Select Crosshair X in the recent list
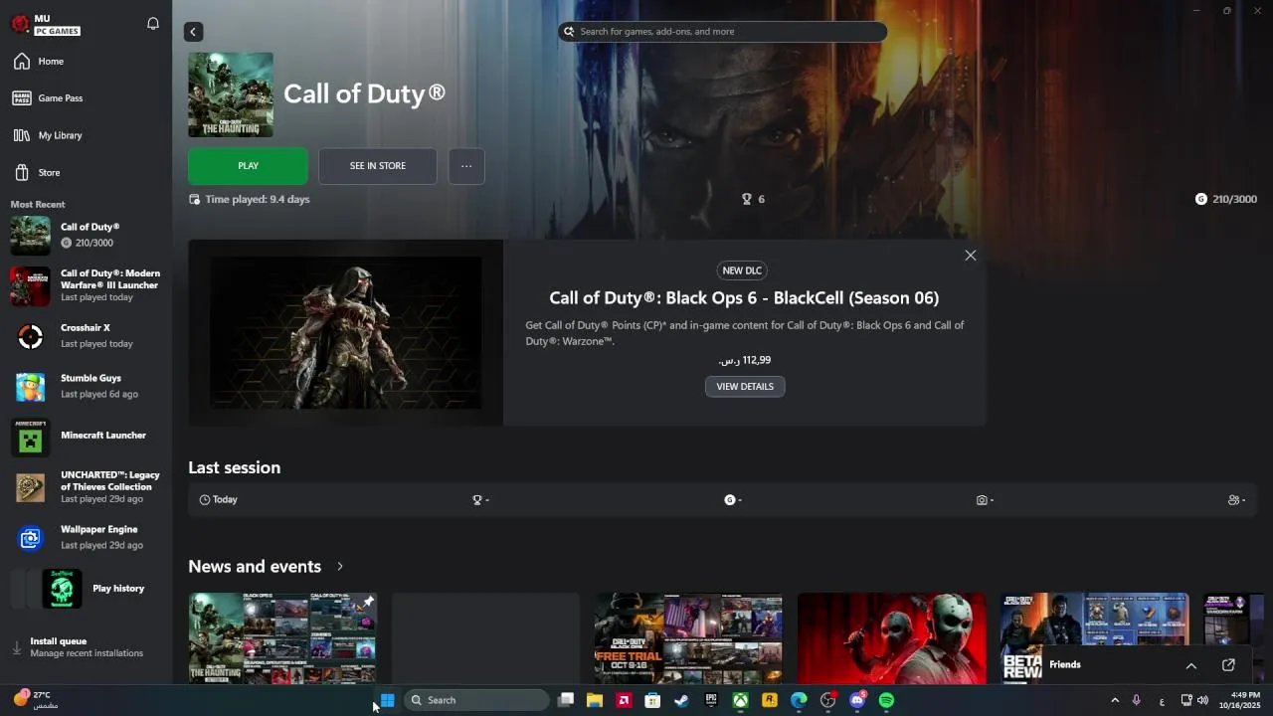The image size is (1273, 716). point(86,336)
